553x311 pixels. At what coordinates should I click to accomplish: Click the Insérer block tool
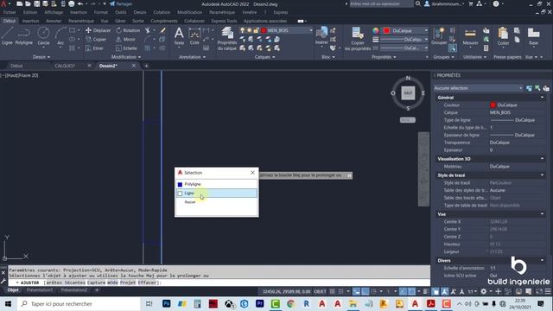tap(321, 36)
